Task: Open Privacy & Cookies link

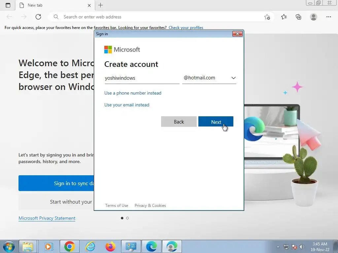Action: click(150, 206)
